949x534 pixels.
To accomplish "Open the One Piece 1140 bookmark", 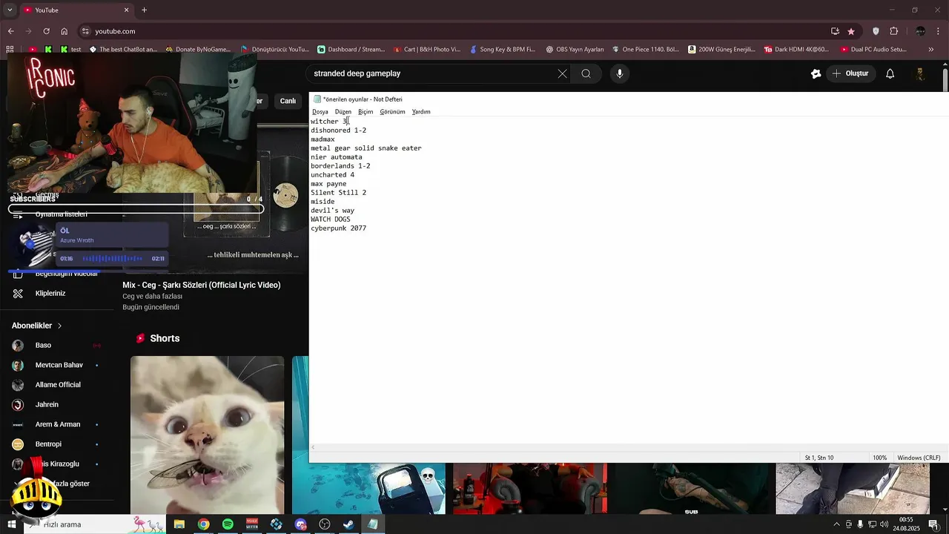I will tap(645, 50).
